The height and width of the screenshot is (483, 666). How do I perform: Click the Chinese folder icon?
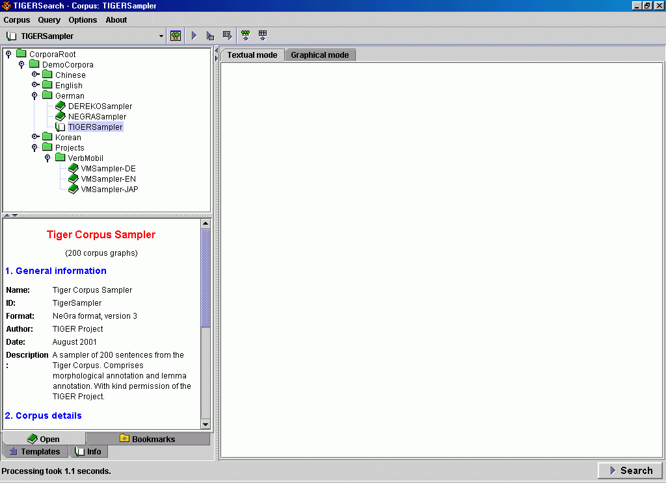tap(47, 74)
